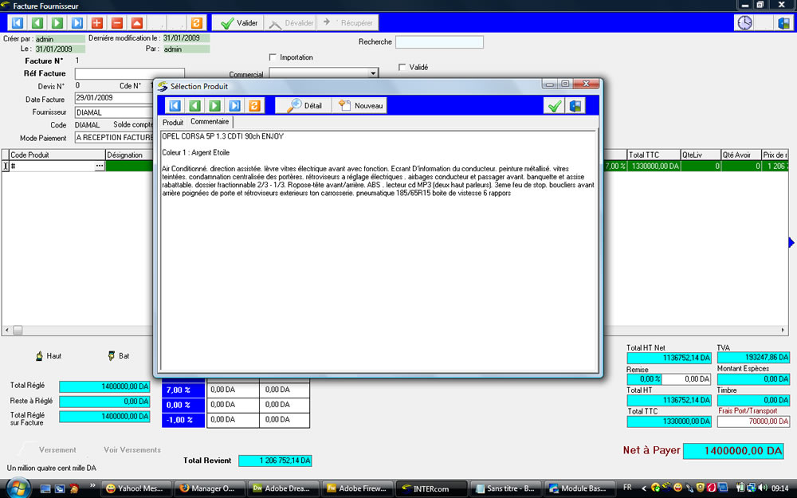
Task: Jump to last product in Sélection Produit
Action: pos(235,106)
